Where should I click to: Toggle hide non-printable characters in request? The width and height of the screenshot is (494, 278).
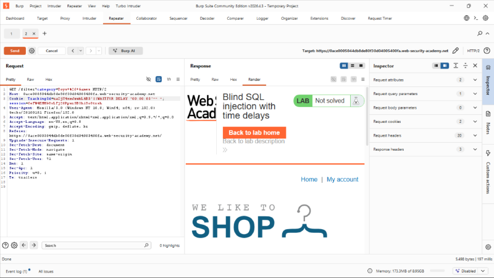click(148, 79)
